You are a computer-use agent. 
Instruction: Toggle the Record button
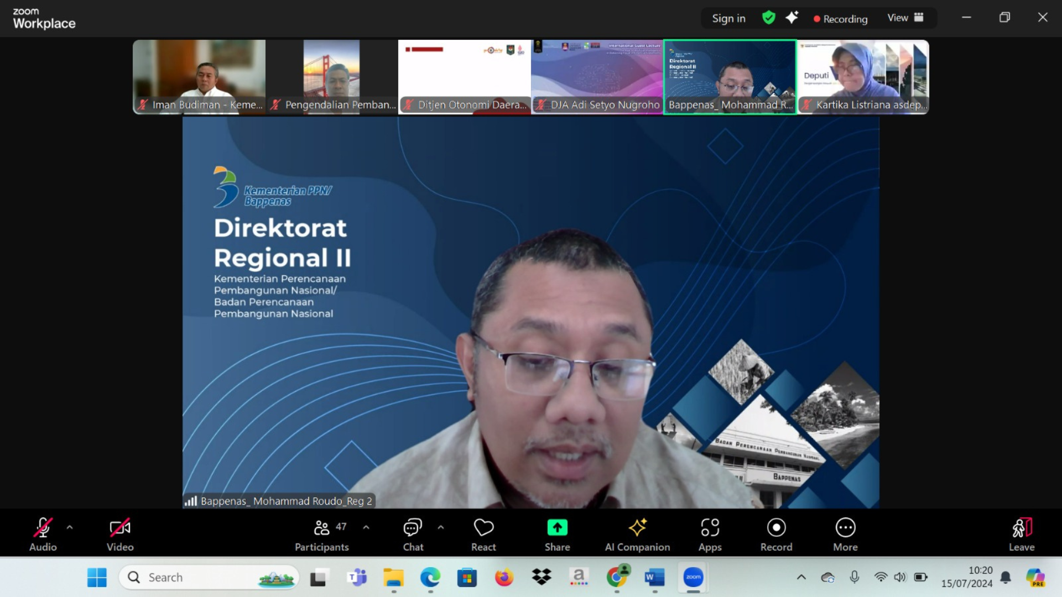776,535
